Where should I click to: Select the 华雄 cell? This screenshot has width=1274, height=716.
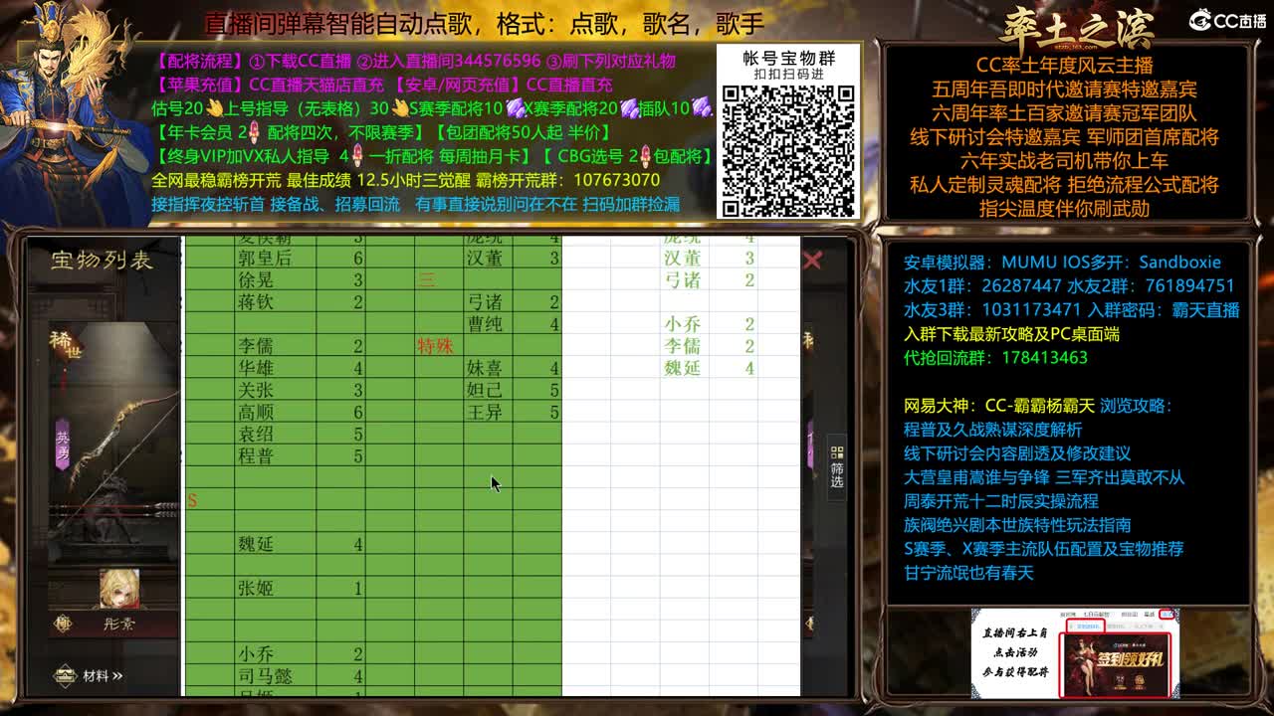[x=275, y=368]
